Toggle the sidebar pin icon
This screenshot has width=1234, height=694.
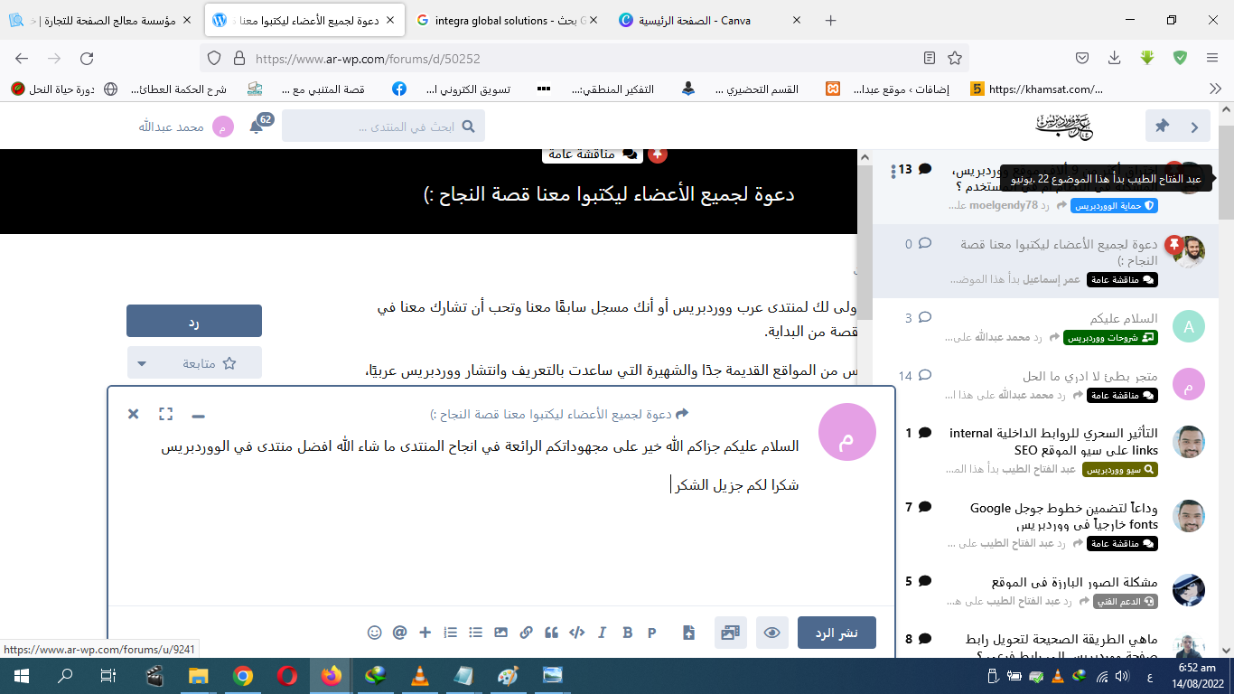tap(1162, 127)
